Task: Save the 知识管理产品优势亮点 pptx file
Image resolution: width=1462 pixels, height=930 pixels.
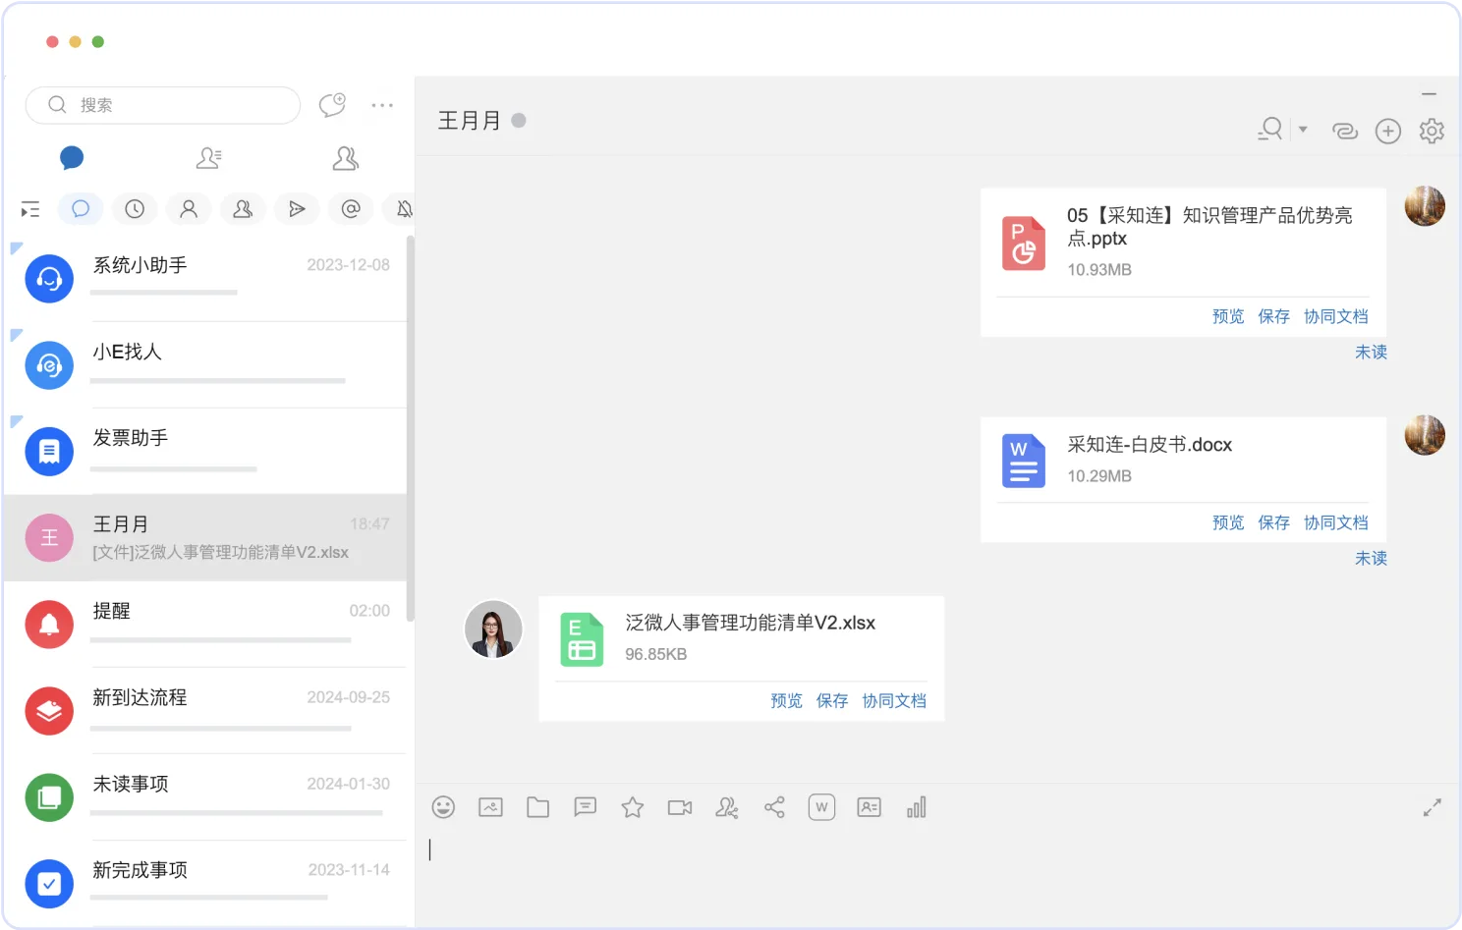Action: click(x=1273, y=316)
